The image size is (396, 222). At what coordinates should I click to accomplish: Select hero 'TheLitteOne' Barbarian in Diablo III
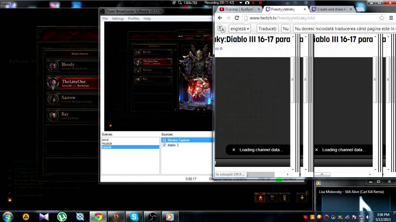click(x=72, y=83)
